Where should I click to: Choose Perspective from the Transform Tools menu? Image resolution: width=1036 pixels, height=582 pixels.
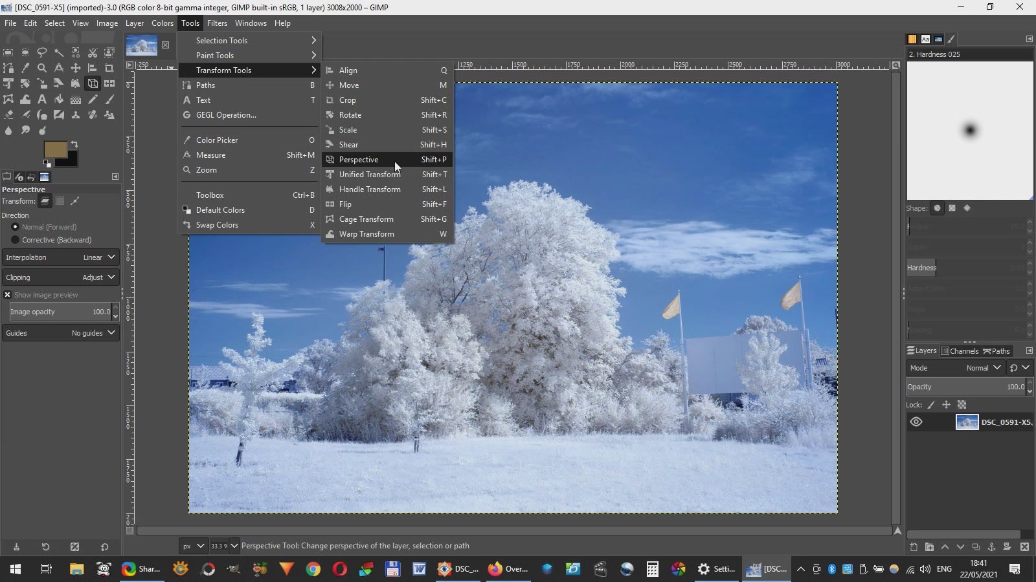(x=359, y=159)
